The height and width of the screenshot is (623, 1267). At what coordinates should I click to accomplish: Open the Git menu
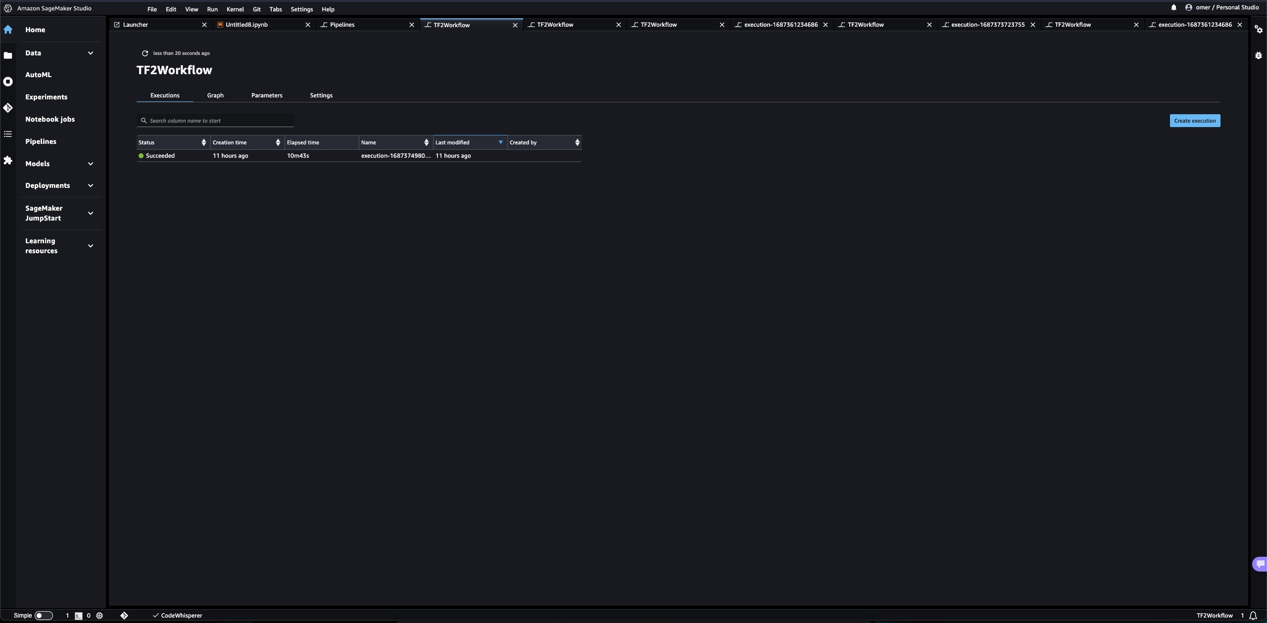[256, 9]
